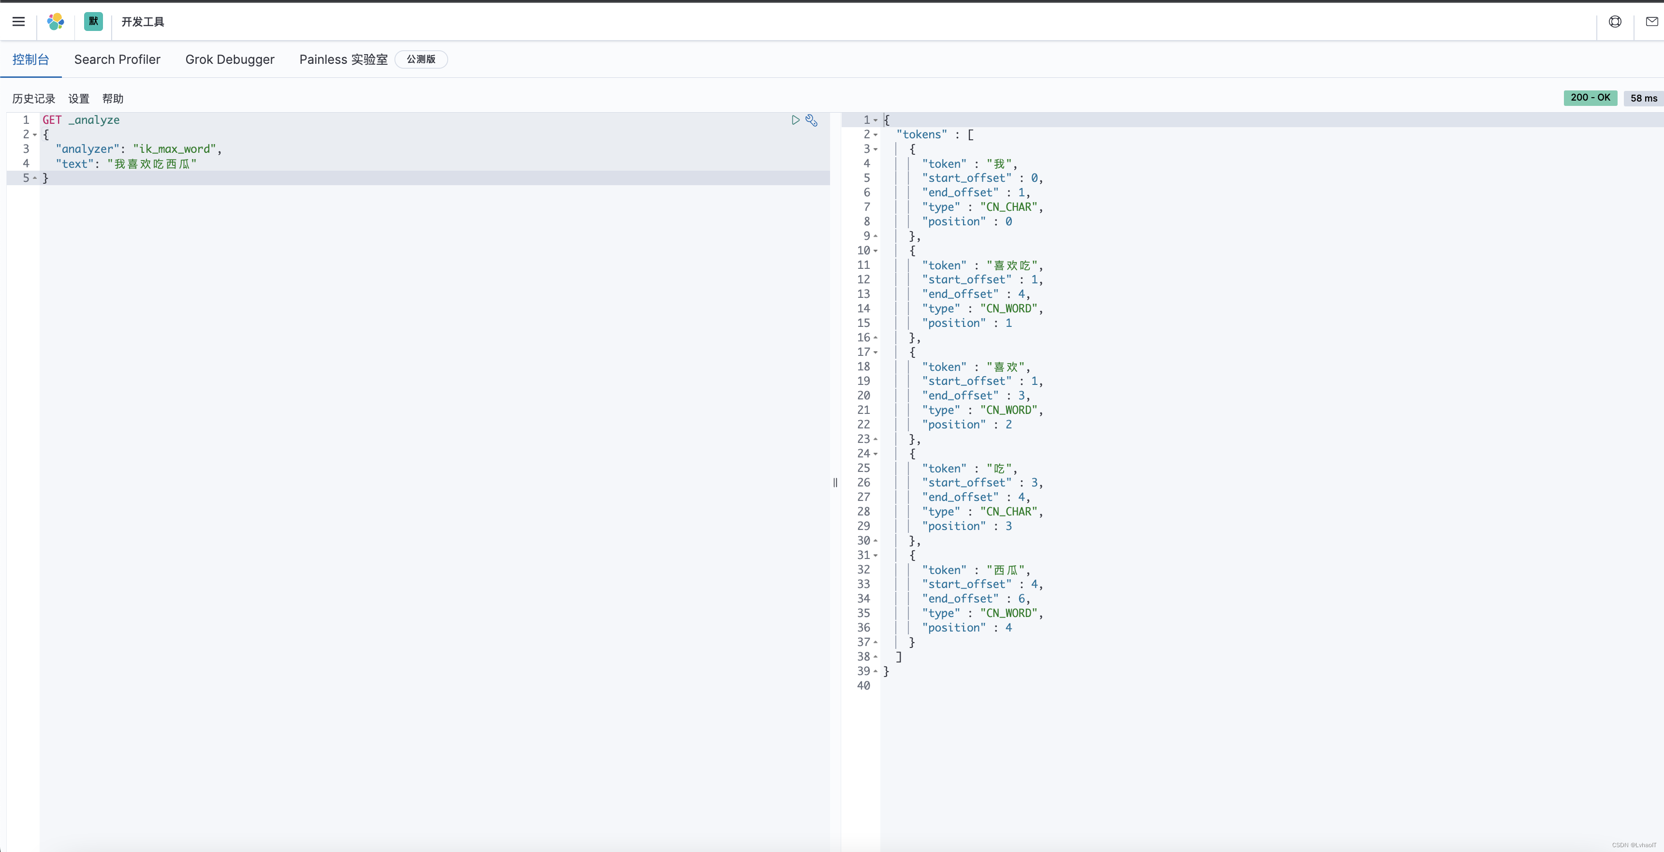
Task: Collapse response root fold arrow at line 1
Action: pyautogui.click(x=876, y=120)
